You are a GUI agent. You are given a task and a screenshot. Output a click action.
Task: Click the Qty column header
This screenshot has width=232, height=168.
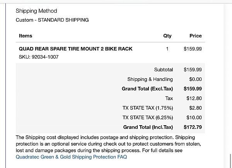167,36
